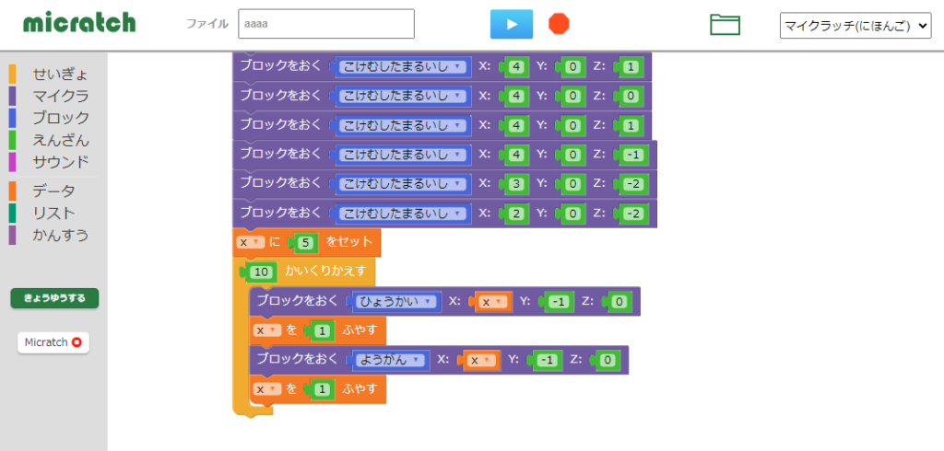Edit X value 2 in こけむしたまるいし row
Screen dimensions: 944x451
click(x=514, y=214)
